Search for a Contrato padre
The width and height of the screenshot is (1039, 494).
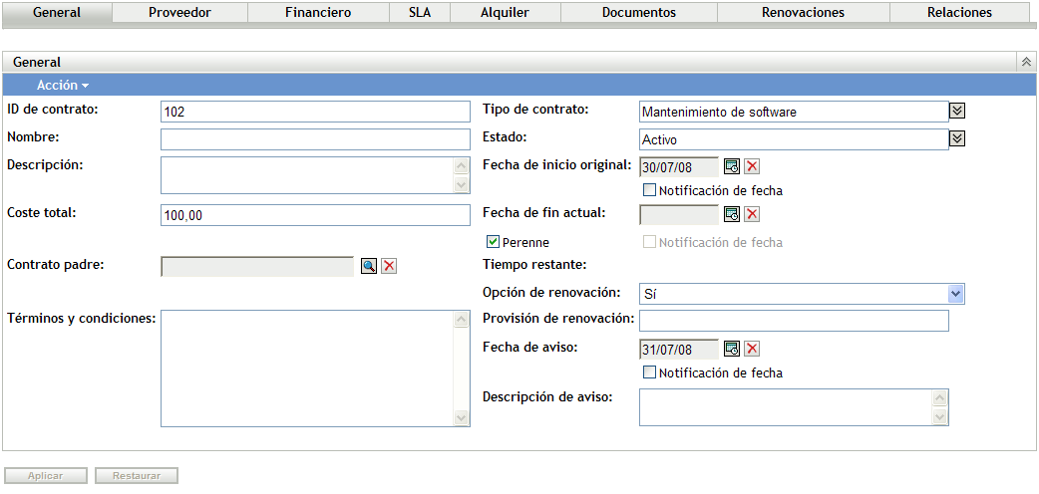point(369,266)
